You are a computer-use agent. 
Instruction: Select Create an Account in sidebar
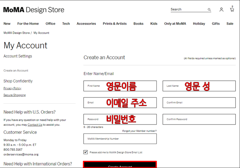(16, 70)
